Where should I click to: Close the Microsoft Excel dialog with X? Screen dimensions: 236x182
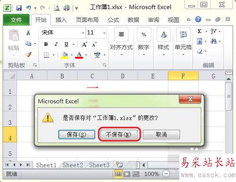tap(190, 99)
